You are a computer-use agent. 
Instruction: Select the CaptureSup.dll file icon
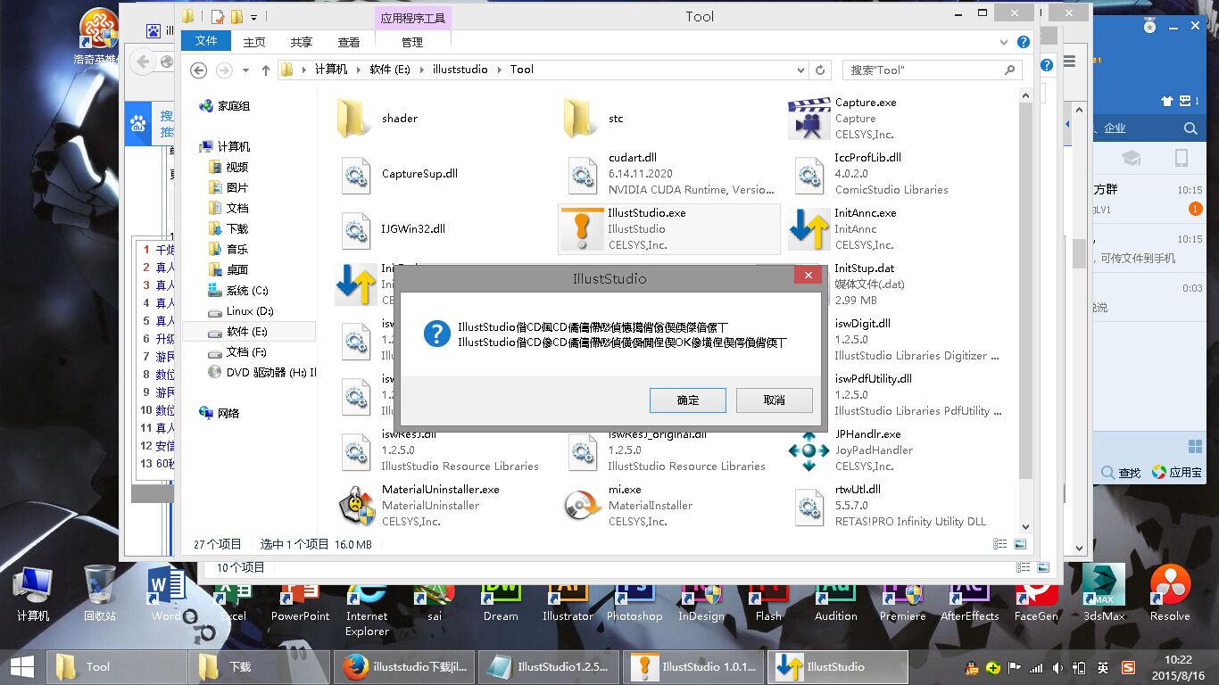click(356, 174)
